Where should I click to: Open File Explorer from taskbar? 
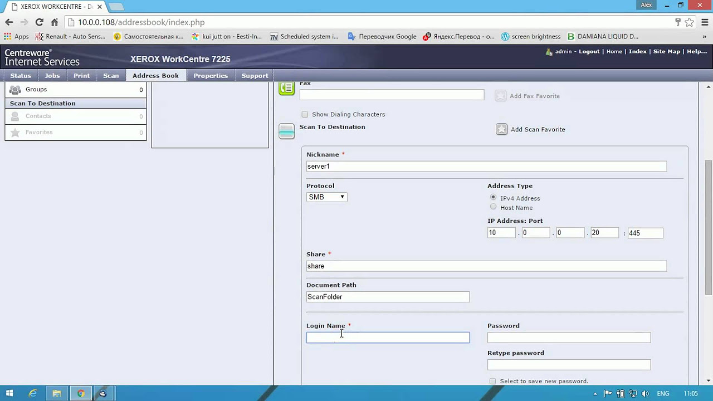[x=57, y=393]
